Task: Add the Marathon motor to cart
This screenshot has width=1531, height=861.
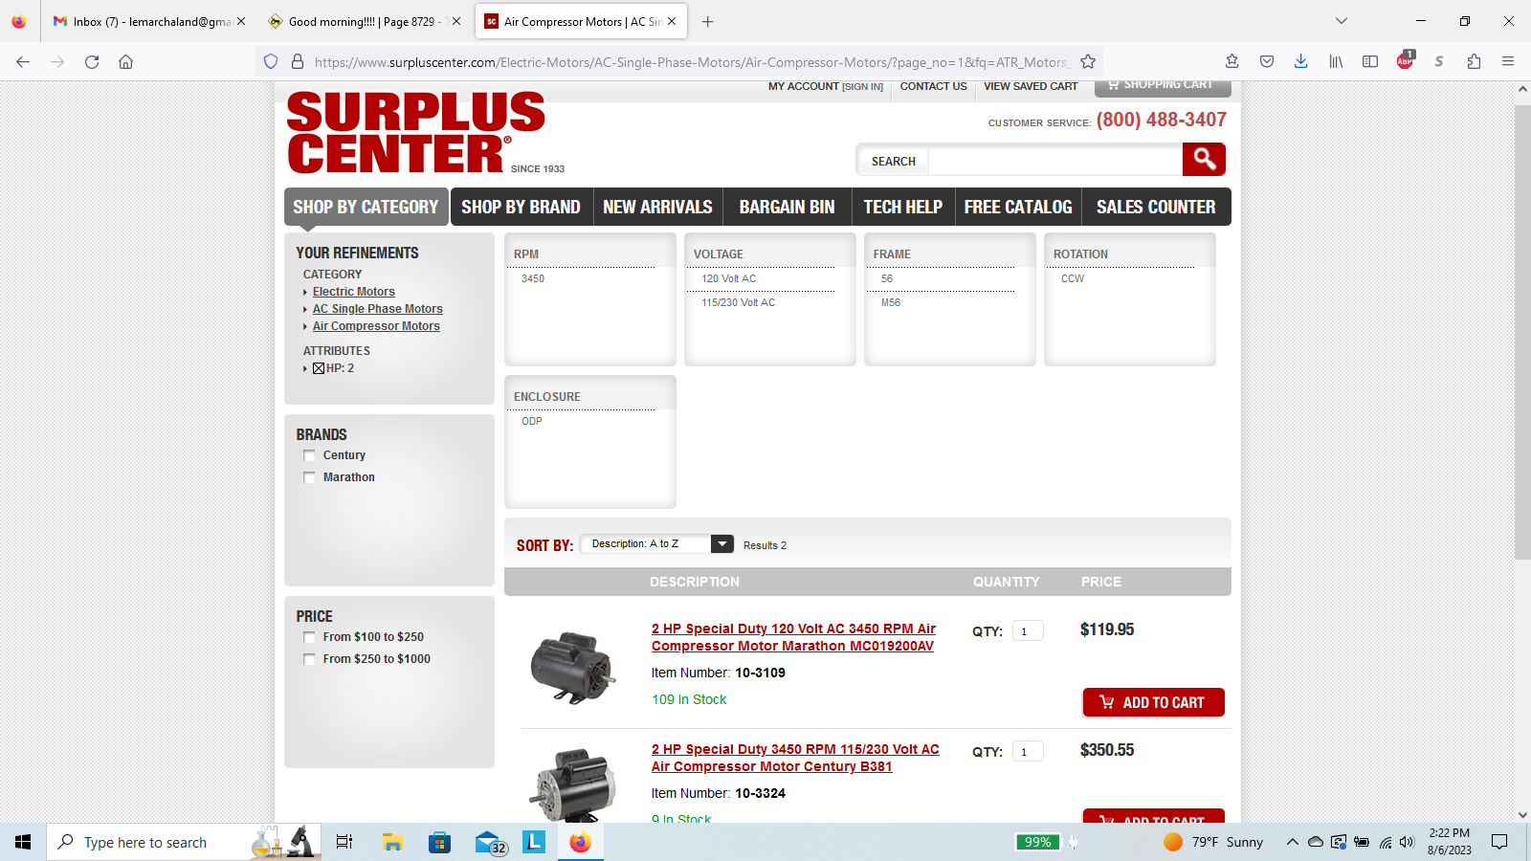Action: tap(1153, 702)
